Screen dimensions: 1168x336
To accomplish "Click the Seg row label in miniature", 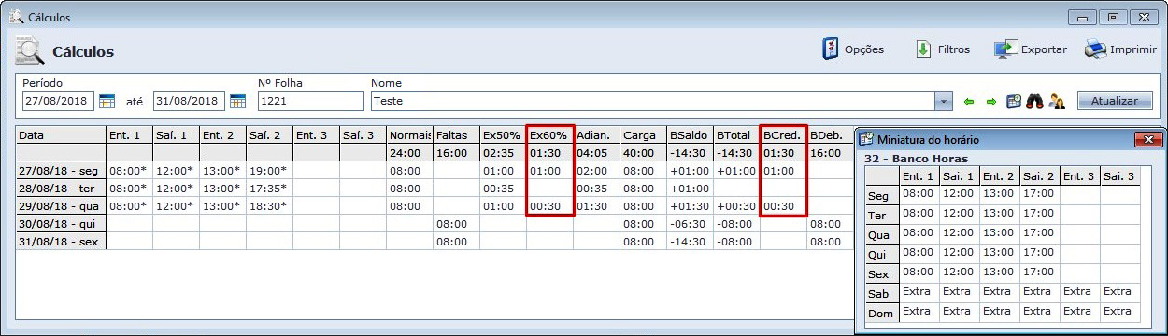I will [x=882, y=196].
